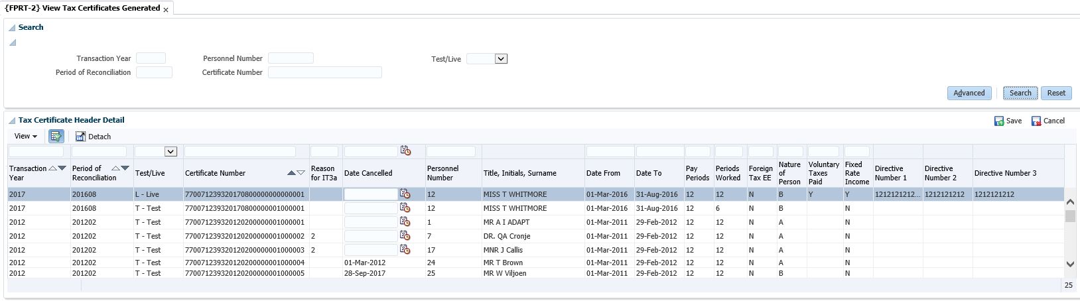The height and width of the screenshot is (301, 1080).
Task: Click the Search button
Action: (1020, 93)
